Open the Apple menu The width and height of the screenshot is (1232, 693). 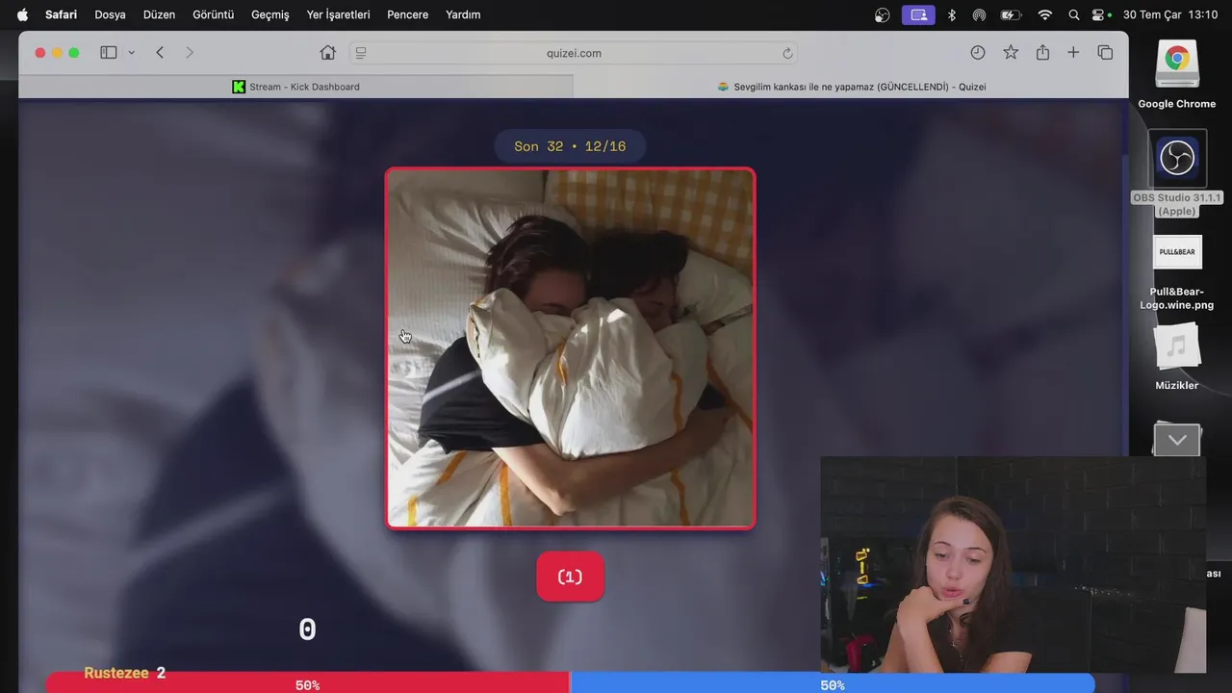22,14
